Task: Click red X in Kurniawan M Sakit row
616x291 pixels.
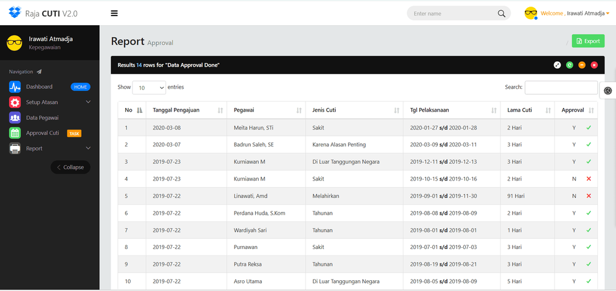Action: (x=588, y=179)
